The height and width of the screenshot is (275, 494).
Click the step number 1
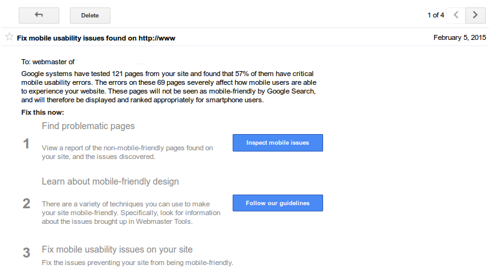point(26,143)
